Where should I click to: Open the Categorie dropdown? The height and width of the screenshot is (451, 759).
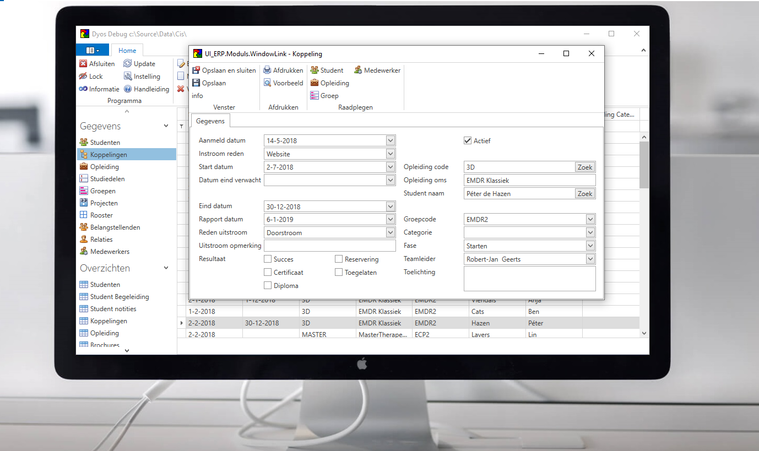point(590,233)
